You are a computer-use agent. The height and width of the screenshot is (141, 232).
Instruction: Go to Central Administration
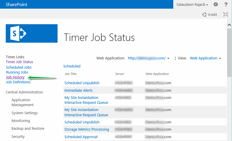[24, 92]
